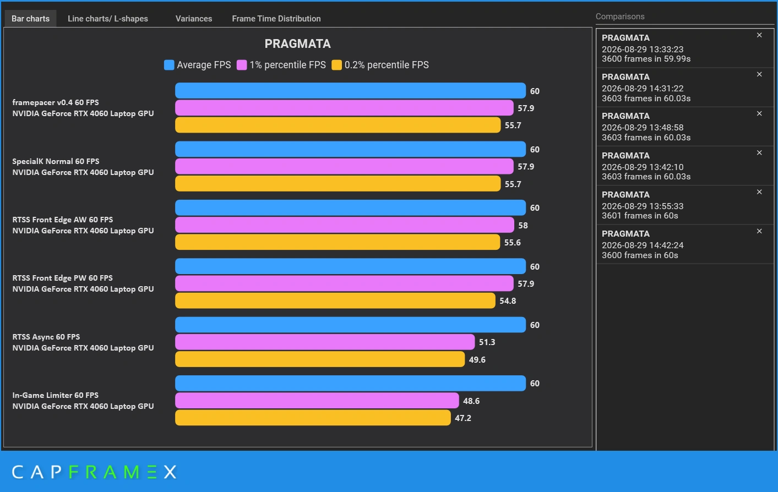Click the RTSS Async 51.3 pink bar
778x492 pixels.
(x=325, y=342)
